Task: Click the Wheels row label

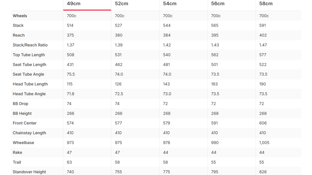Action: coord(20,16)
